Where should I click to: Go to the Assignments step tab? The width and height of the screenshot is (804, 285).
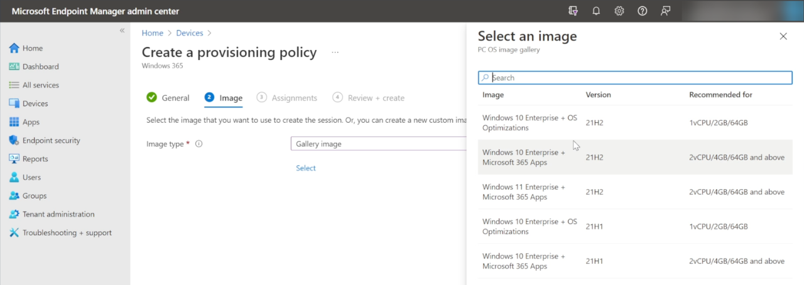point(286,98)
